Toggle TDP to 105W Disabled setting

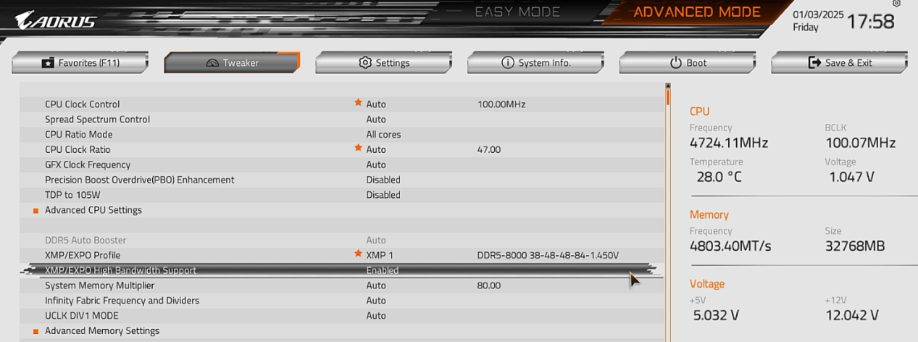(383, 195)
